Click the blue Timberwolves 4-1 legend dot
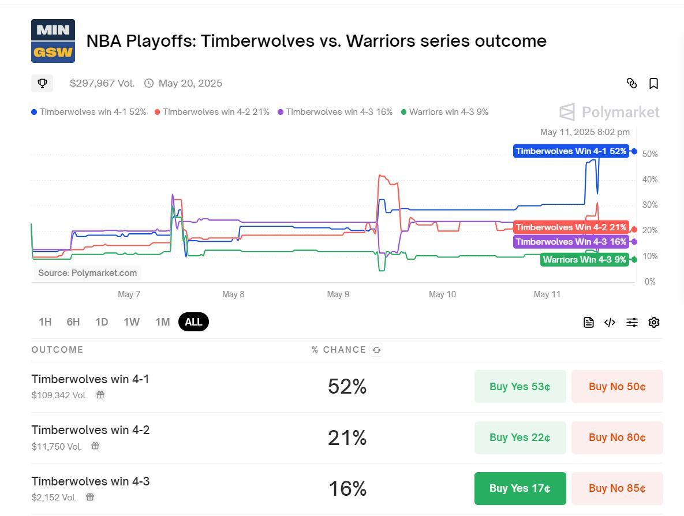This screenshot has width=684, height=516. [34, 112]
